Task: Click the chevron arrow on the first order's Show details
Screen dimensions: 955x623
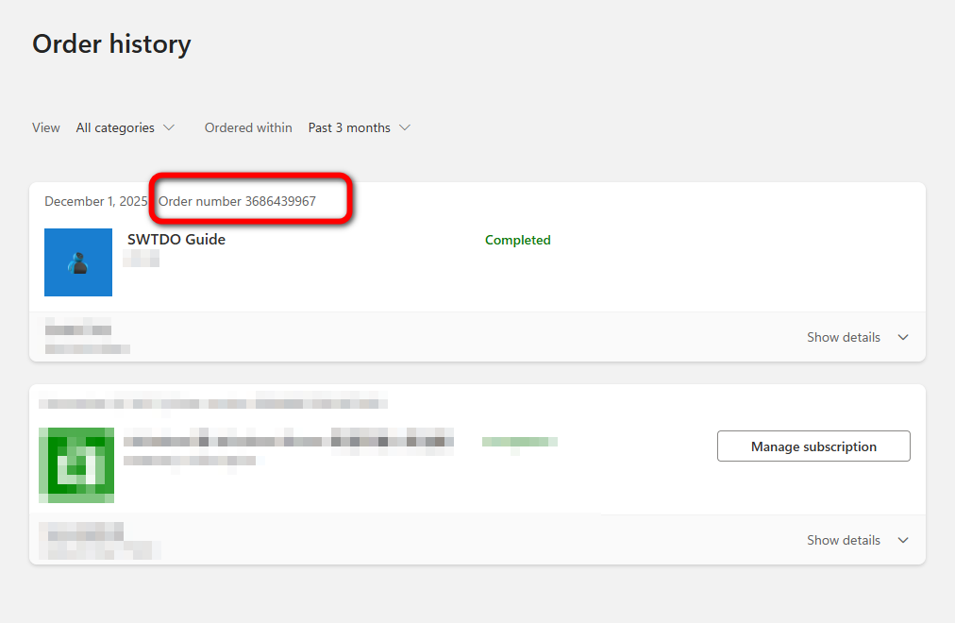Action: (903, 337)
